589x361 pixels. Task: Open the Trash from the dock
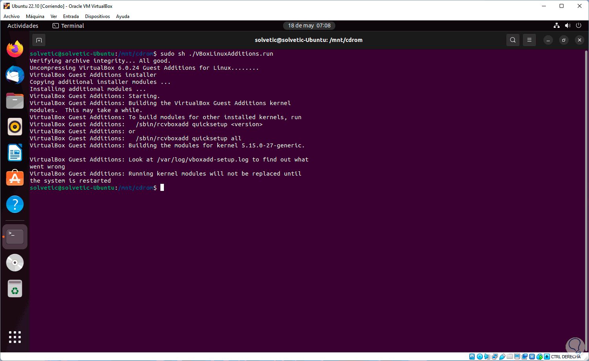pyautogui.click(x=15, y=289)
